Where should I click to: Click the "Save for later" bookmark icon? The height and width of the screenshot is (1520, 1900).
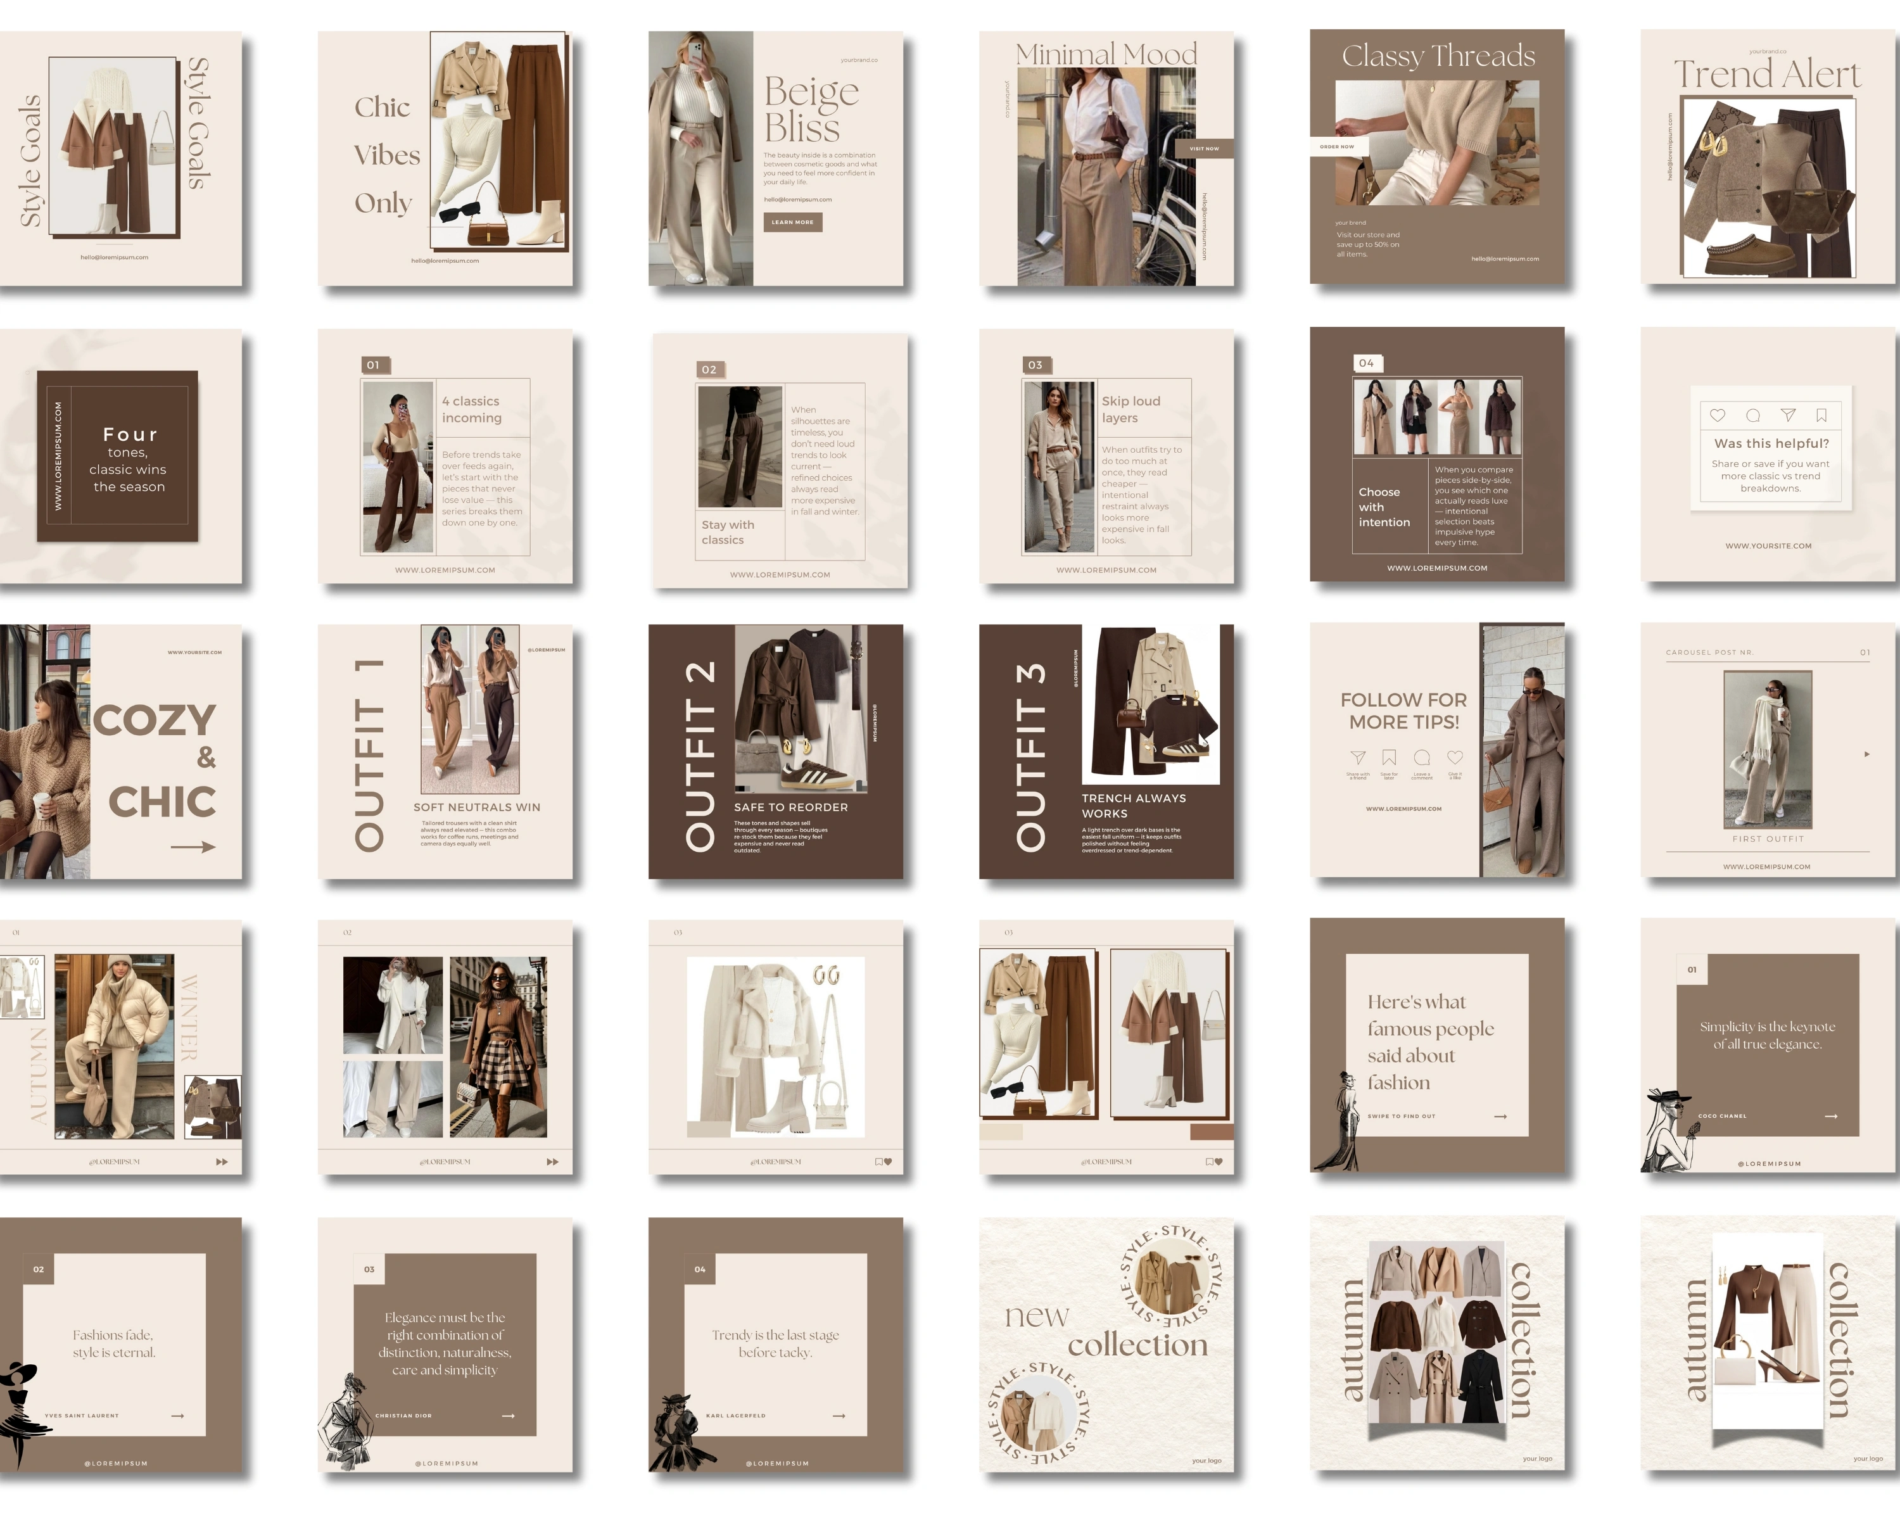point(1390,757)
